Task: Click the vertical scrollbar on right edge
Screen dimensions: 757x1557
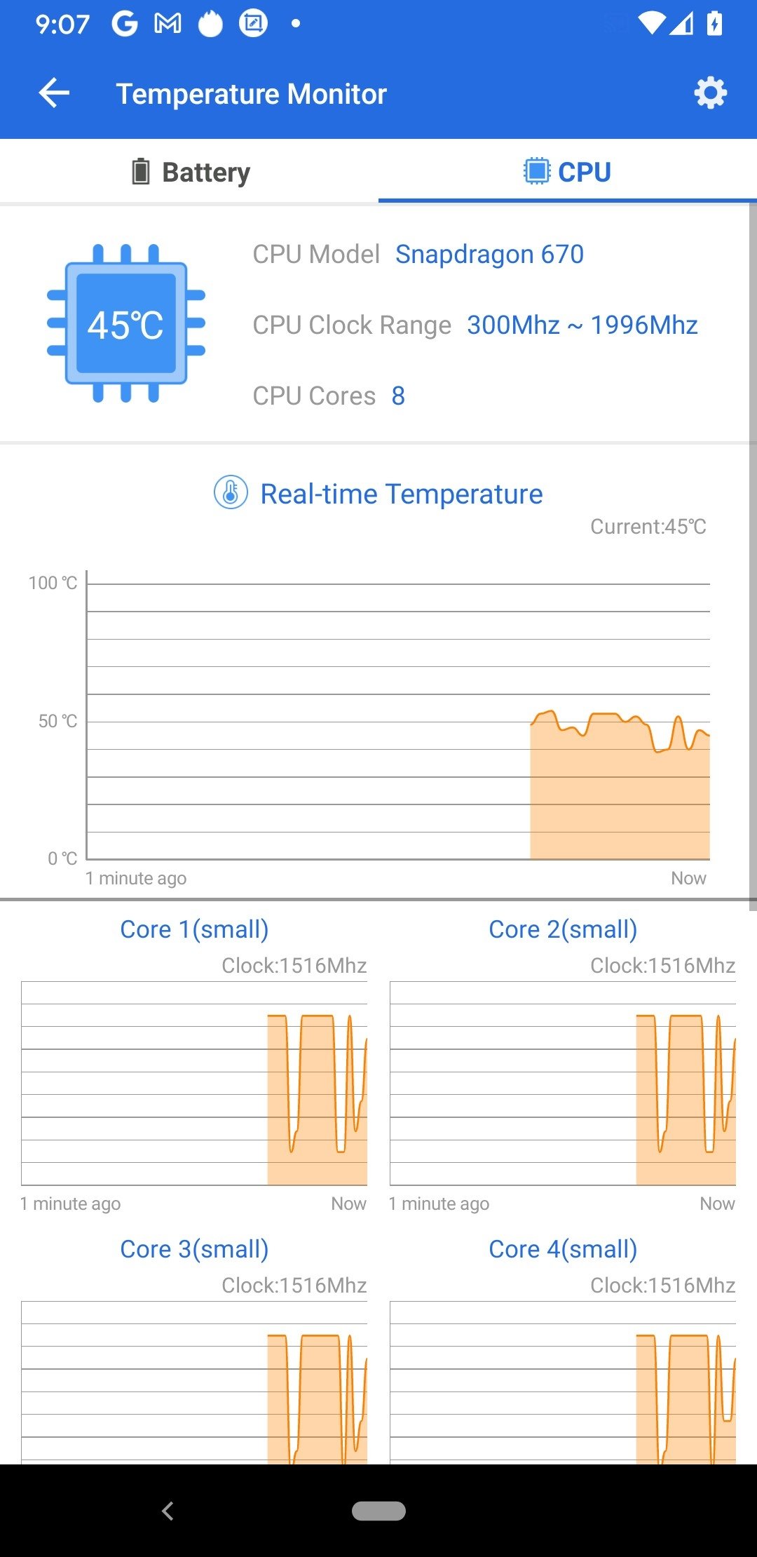Action: click(753, 554)
